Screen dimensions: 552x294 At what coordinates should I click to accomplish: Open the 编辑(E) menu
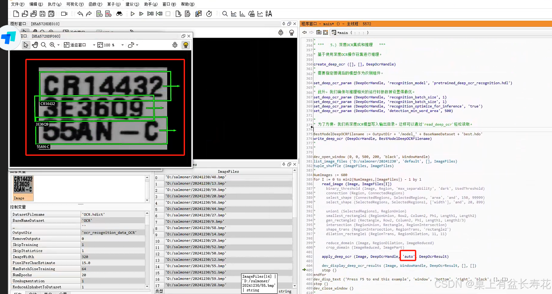click(x=36, y=4)
